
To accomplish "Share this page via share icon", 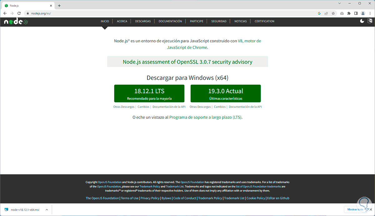I will point(326,13).
